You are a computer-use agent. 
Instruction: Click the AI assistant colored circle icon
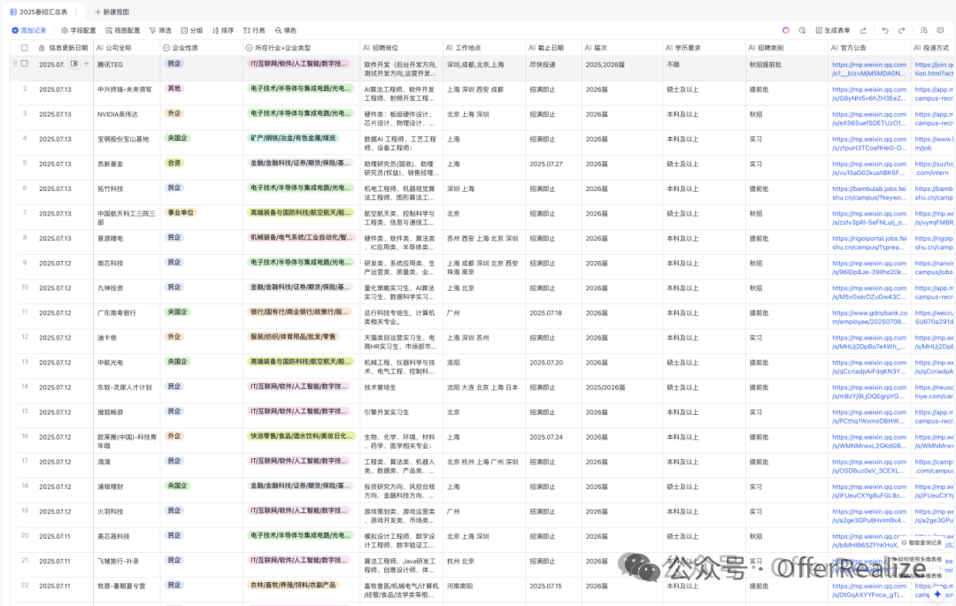[786, 30]
